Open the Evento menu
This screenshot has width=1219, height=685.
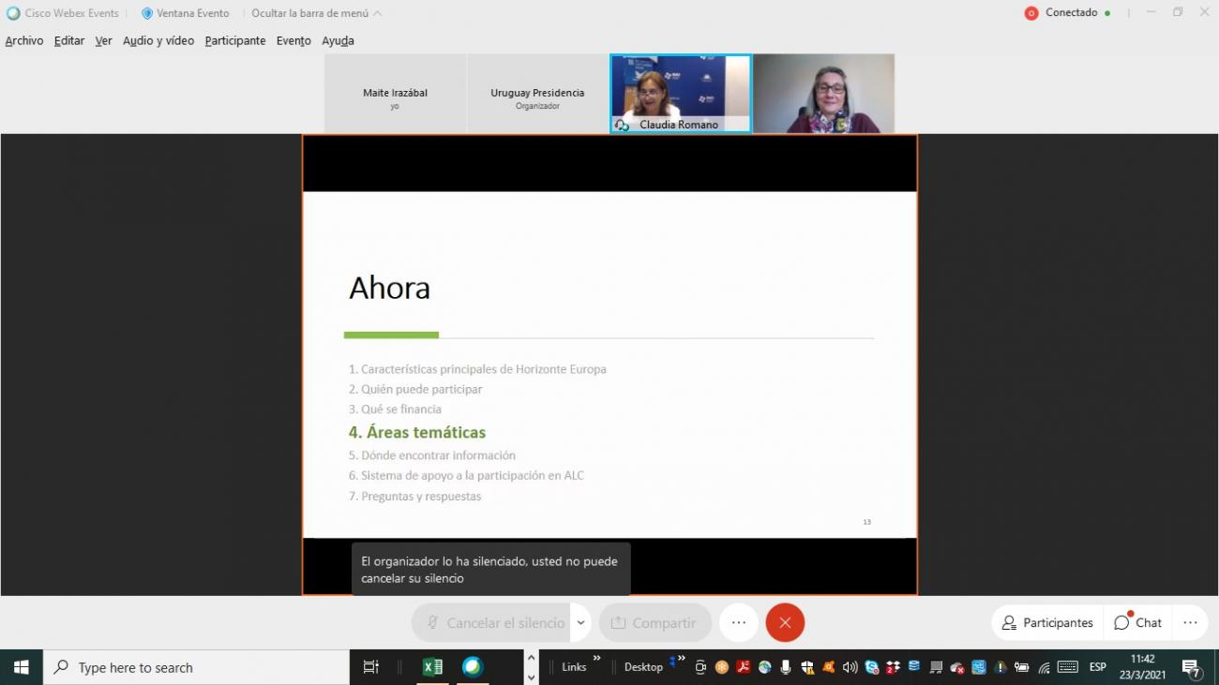[293, 40]
